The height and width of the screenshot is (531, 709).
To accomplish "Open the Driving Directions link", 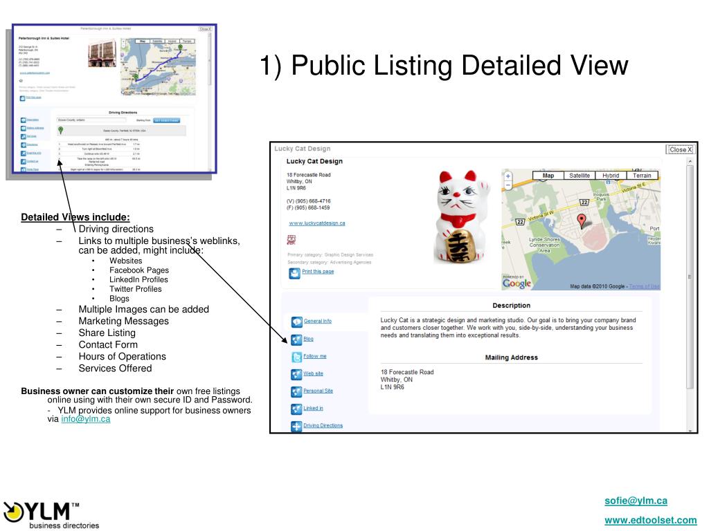I will pyautogui.click(x=323, y=425).
